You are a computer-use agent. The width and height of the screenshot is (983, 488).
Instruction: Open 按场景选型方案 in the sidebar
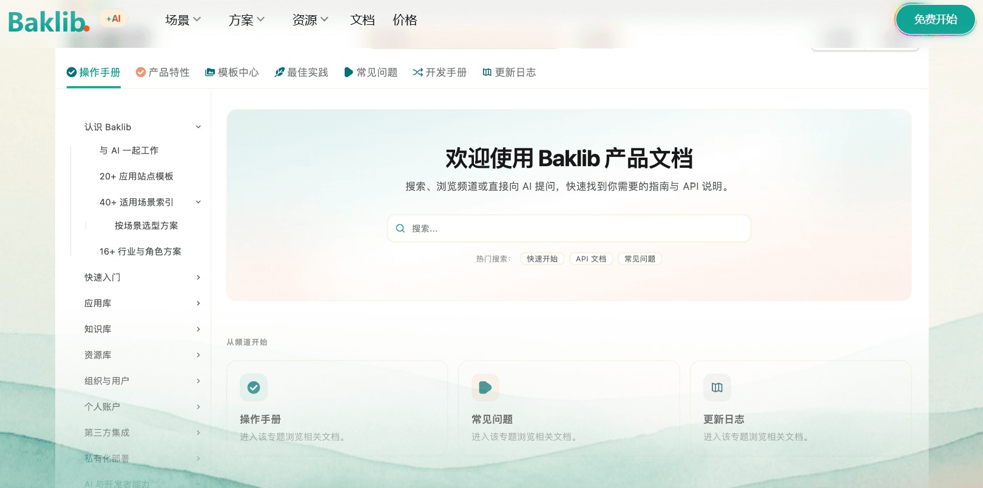(x=146, y=226)
